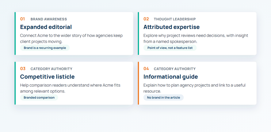Open the Expanded editorial card heading
The image size is (271, 132).
46,27
